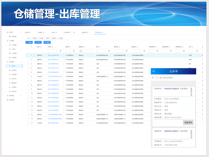Image resolution: width=209 pixels, height=157 pixels.
Task: Click the filter funnel beside 运单号 input
Action: point(73,51)
